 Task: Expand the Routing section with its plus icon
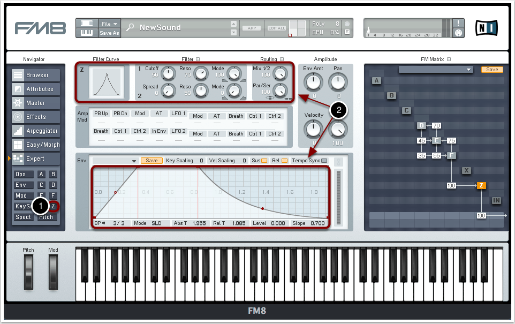(282, 59)
